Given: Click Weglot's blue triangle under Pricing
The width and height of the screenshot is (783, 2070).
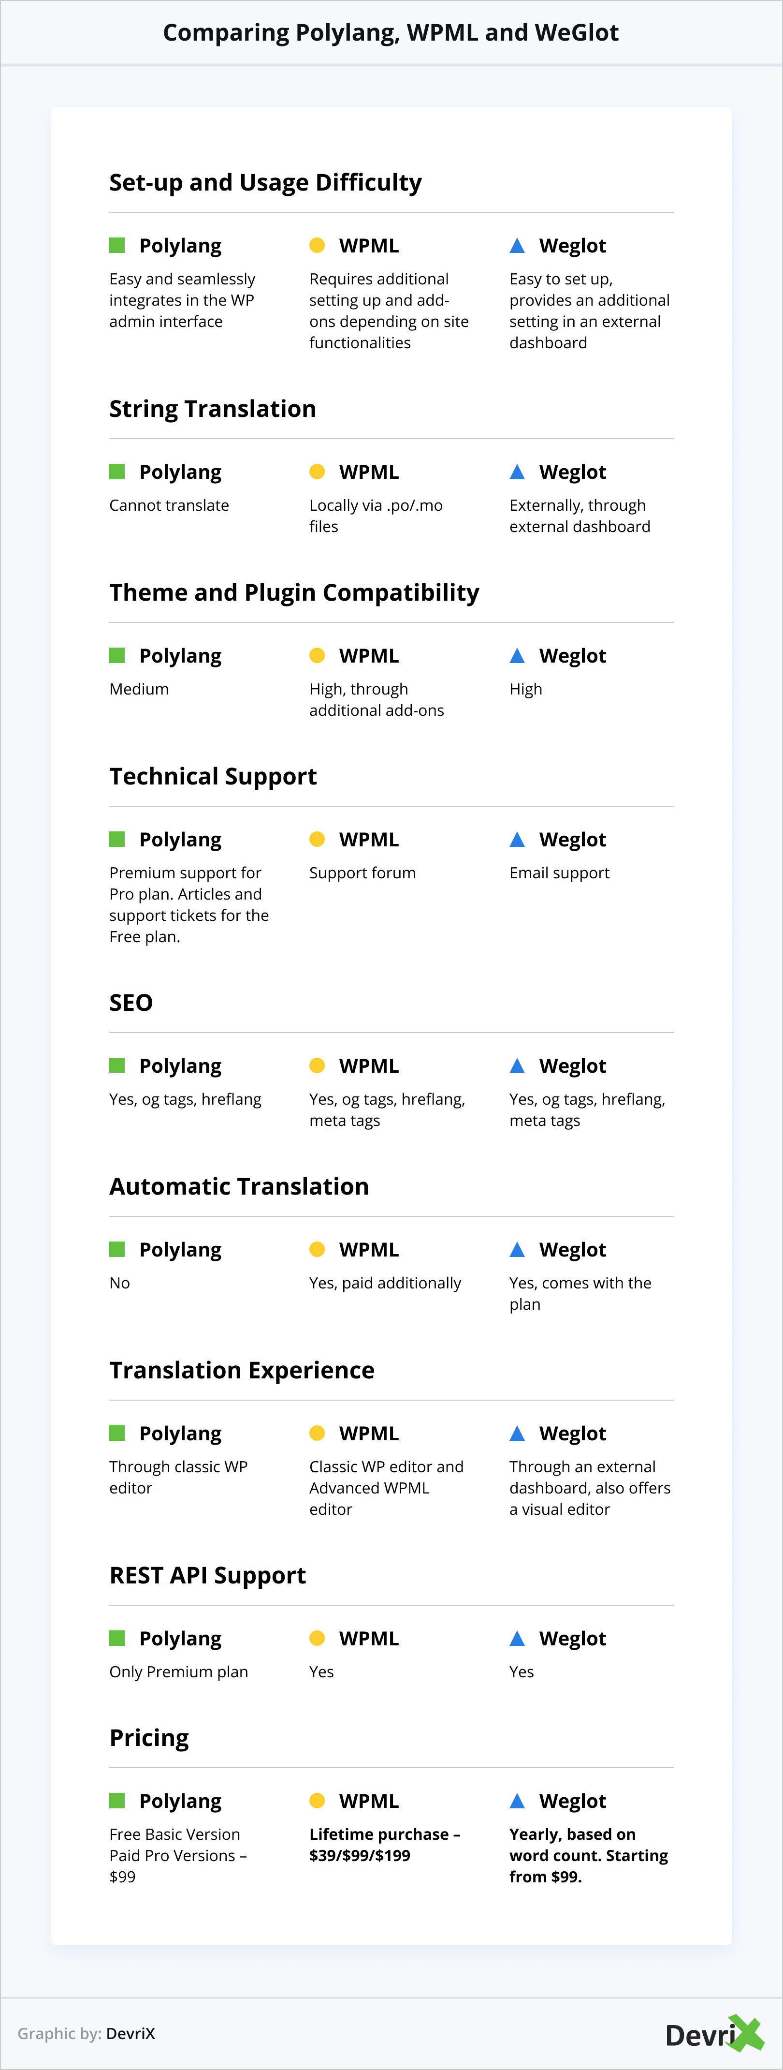Looking at the screenshot, I should tap(517, 1801).
